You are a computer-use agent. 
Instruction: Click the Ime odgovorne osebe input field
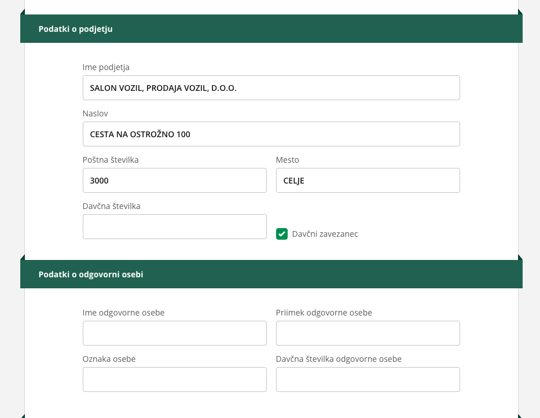pos(174,333)
